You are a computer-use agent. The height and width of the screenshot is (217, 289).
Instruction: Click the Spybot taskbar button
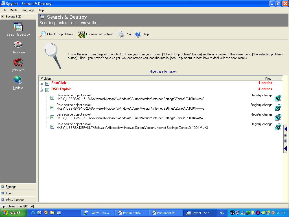(x=200, y=213)
